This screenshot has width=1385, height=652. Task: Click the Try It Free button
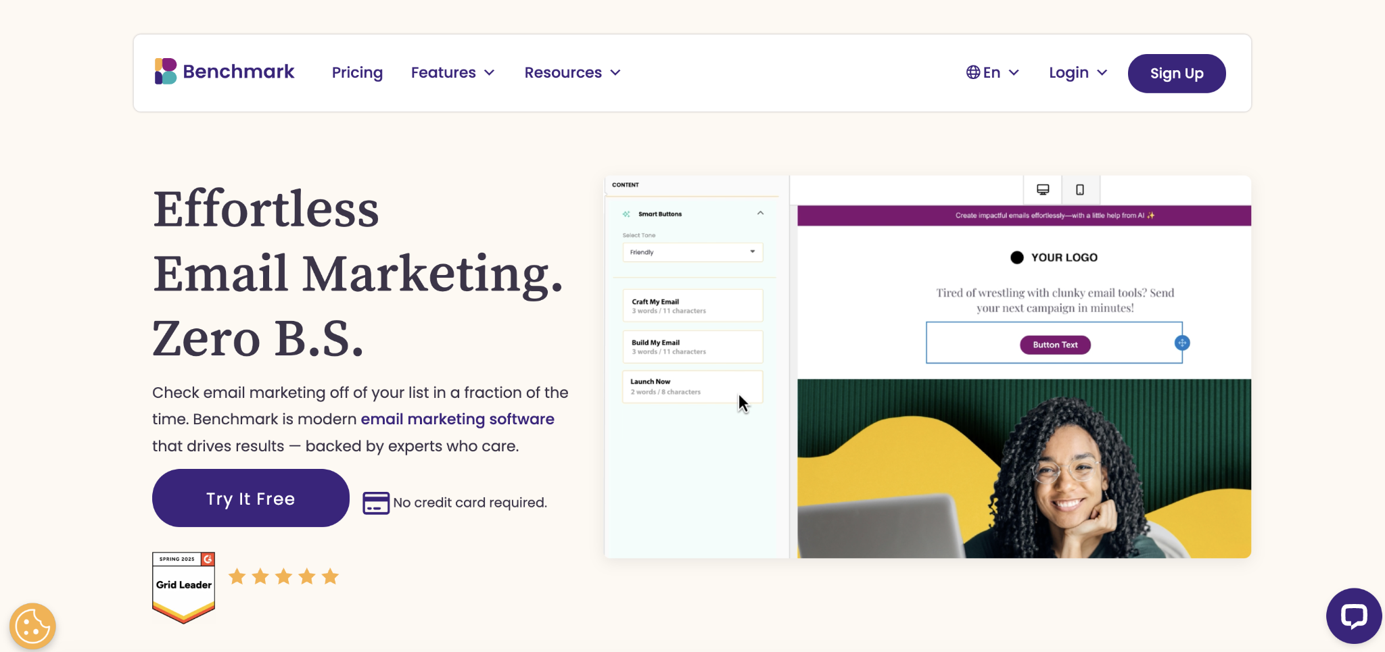pyautogui.click(x=250, y=499)
